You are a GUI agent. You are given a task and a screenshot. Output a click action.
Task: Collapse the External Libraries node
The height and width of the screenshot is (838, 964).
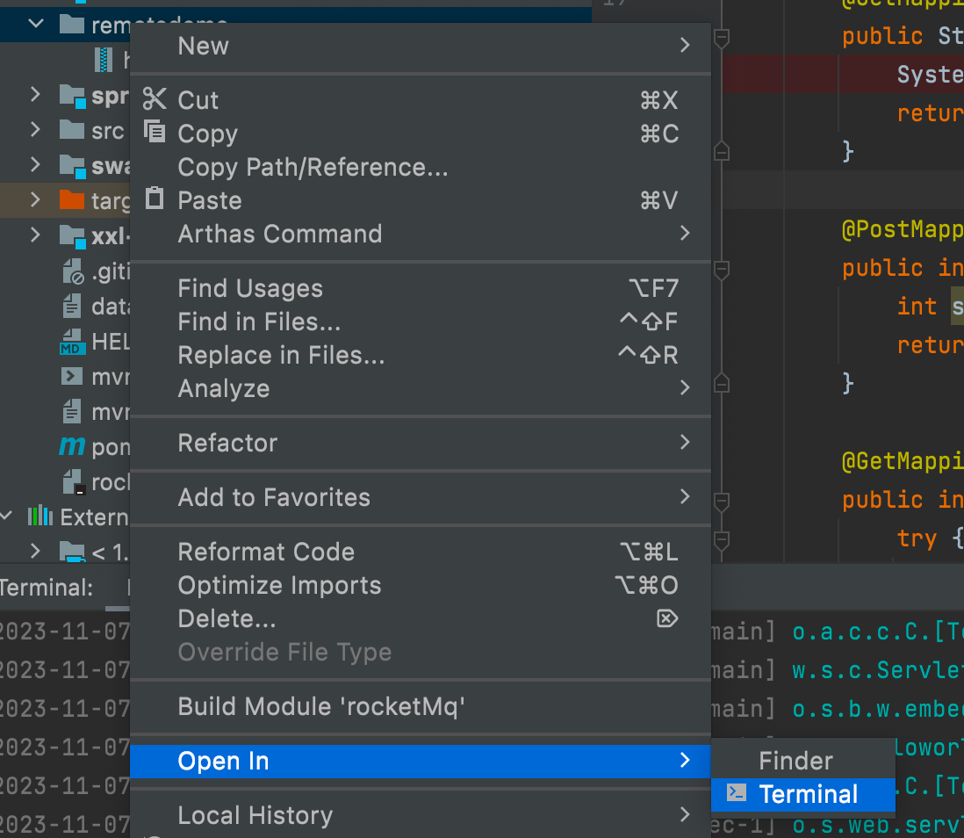point(7,516)
